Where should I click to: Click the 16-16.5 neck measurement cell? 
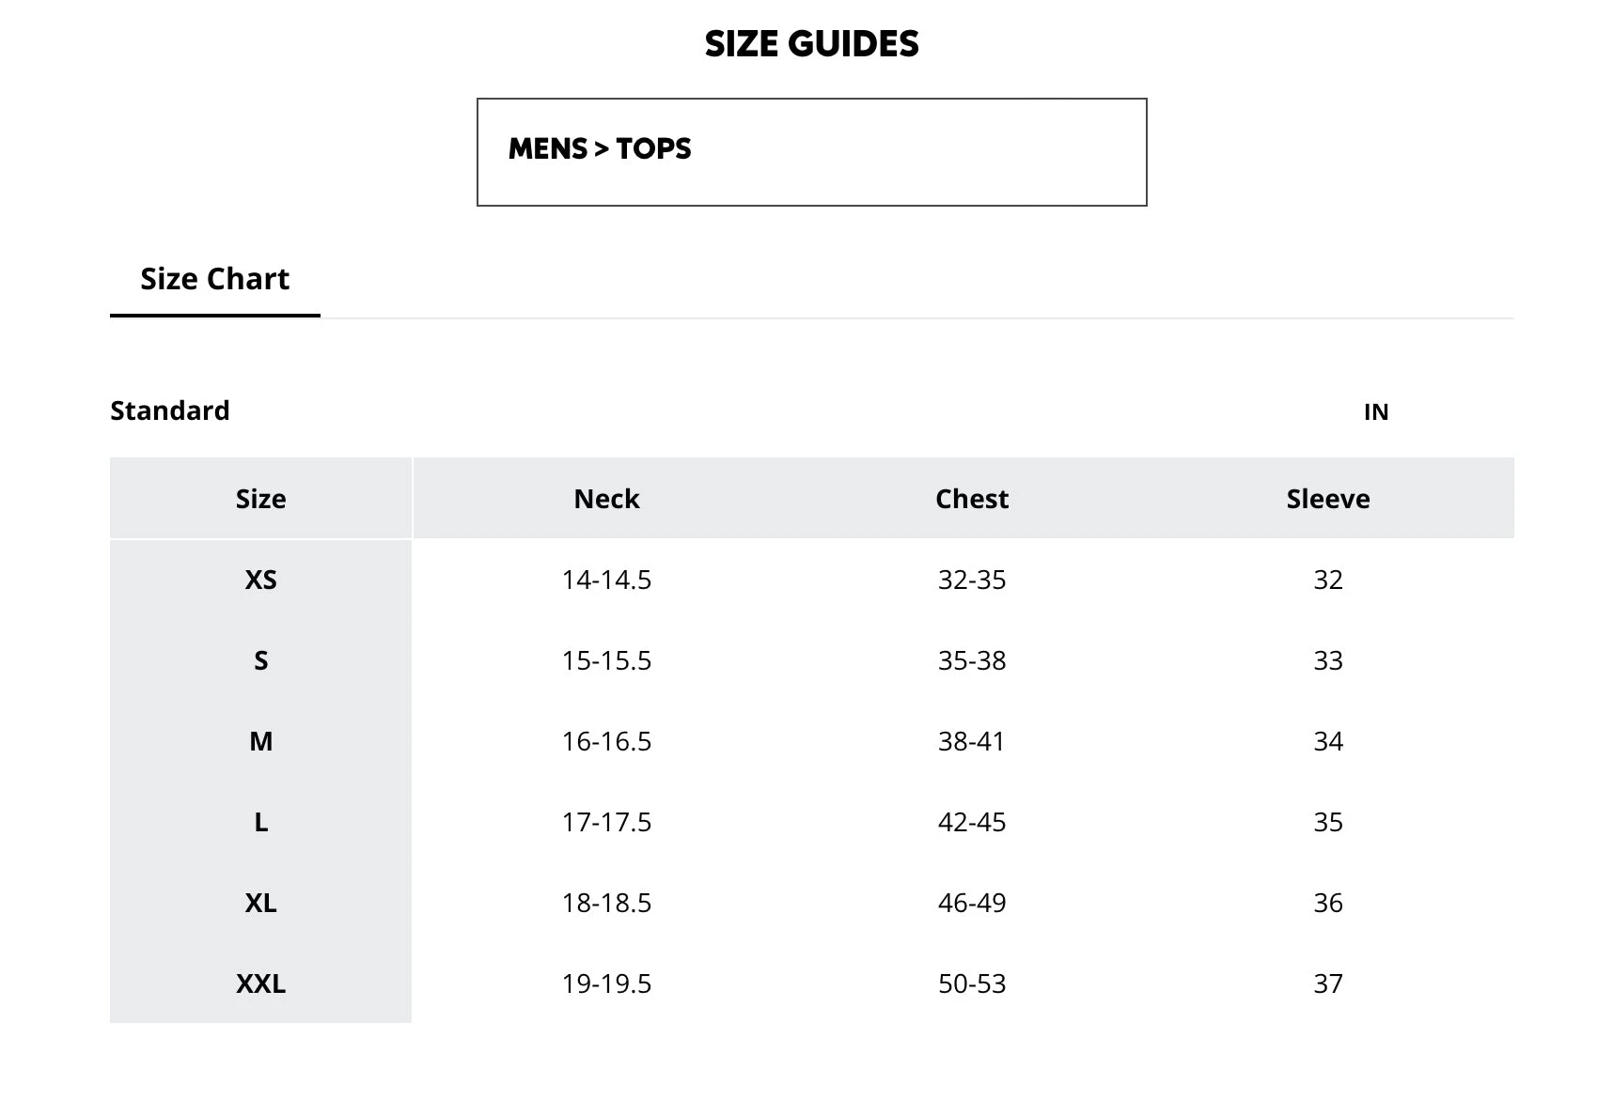click(x=606, y=741)
